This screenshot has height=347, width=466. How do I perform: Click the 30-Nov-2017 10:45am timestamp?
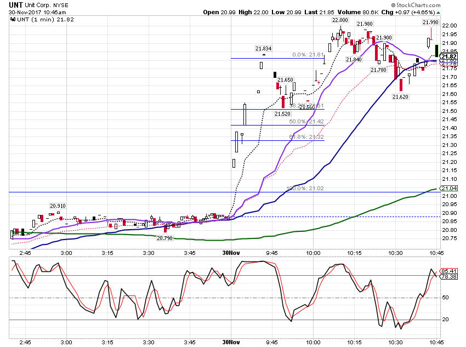(37, 13)
